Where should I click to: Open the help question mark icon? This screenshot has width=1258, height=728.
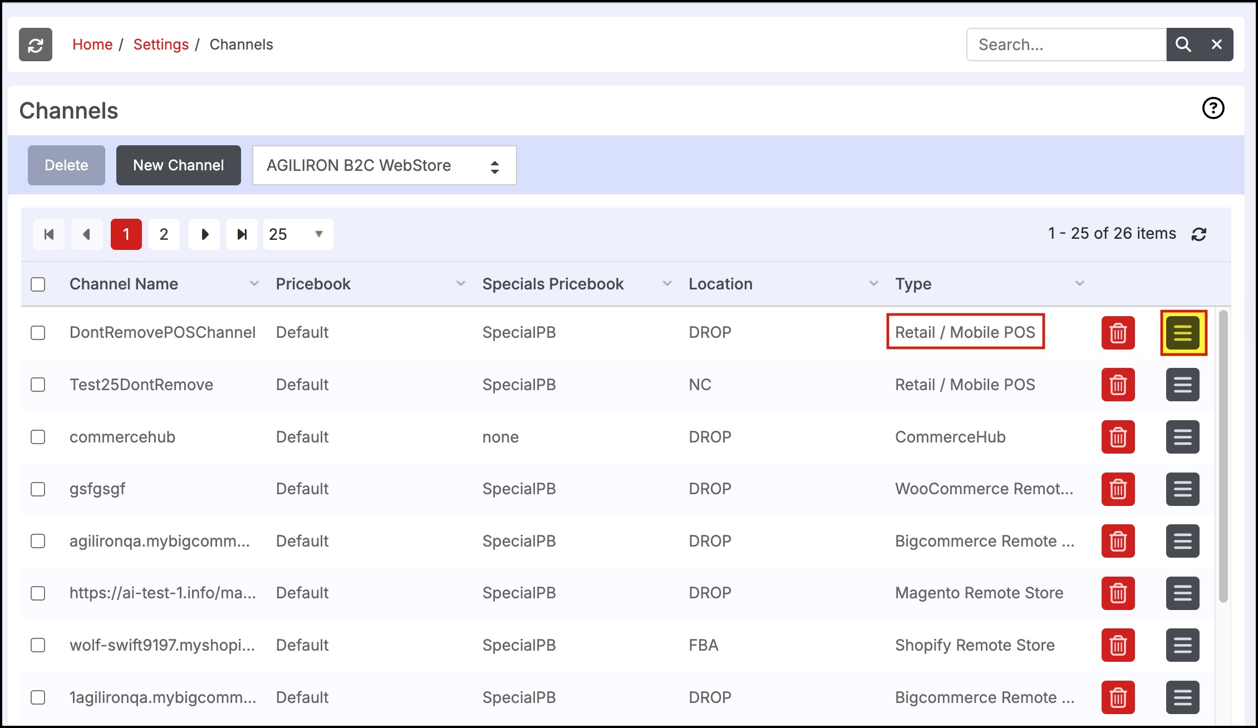tap(1213, 108)
